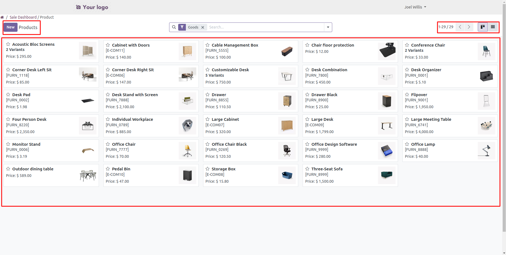Click the FURN_9999 reference code
Screen dimensions: 506x255
click(x=317, y=150)
